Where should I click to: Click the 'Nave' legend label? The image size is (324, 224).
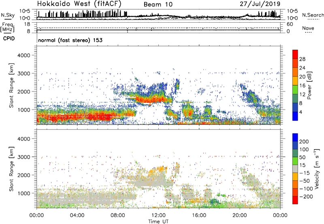tap(308, 28)
